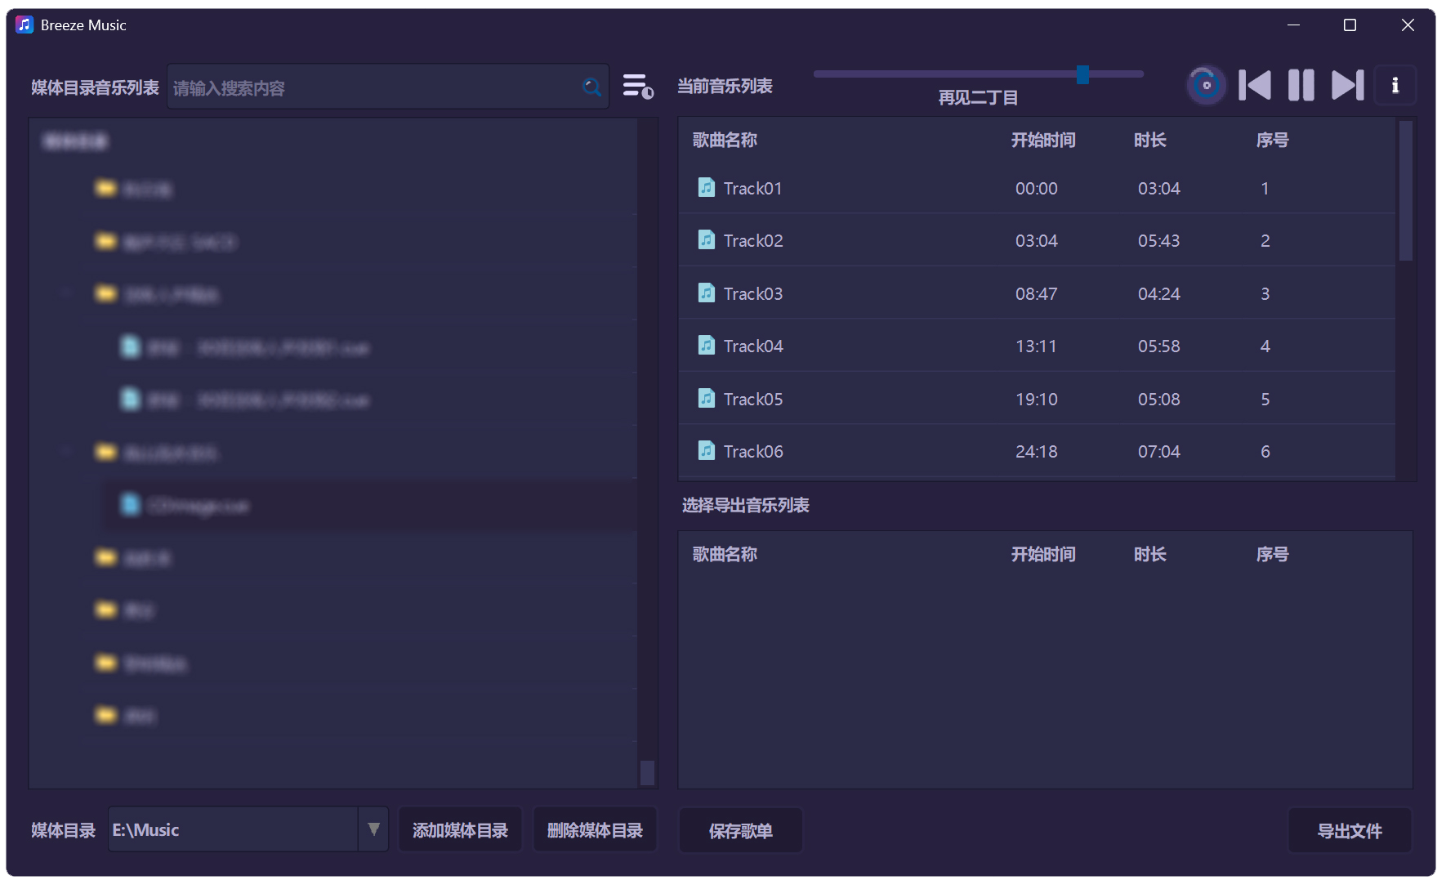Collapse the expanded folder above the .cue files
1446x889 pixels.
(x=67, y=293)
